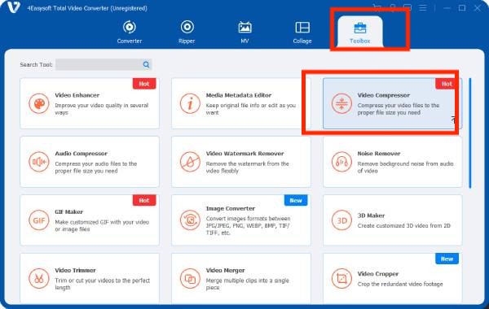Click the Image Converter rotating picture icon
The height and width of the screenshot is (309, 489).
pyautogui.click(x=190, y=220)
